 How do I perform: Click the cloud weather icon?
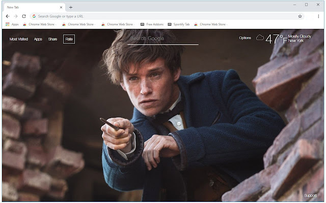click(x=260, y=38)
